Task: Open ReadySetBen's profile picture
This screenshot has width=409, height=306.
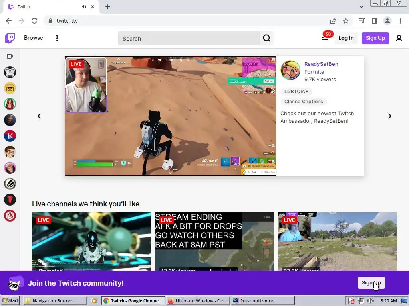Action: tap(290, 70)
